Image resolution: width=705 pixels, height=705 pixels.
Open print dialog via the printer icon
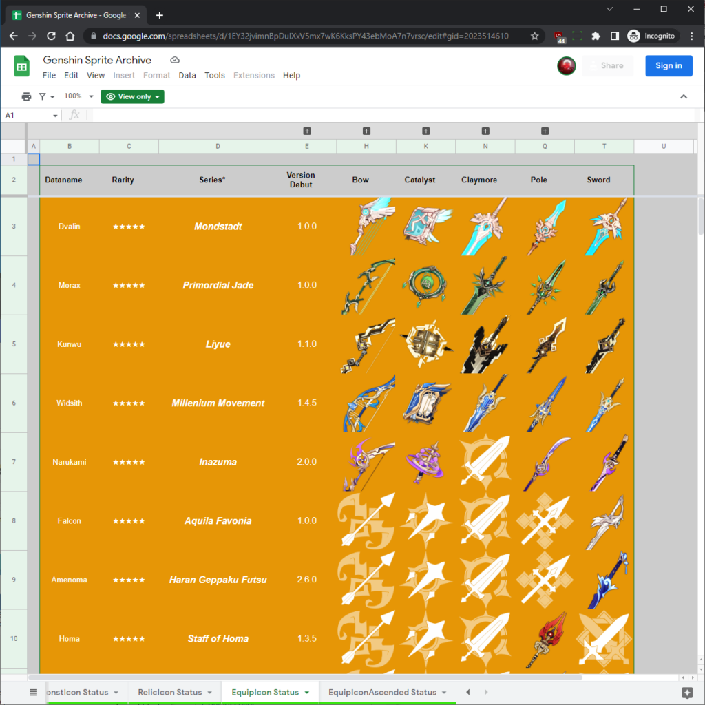point(26,96)
